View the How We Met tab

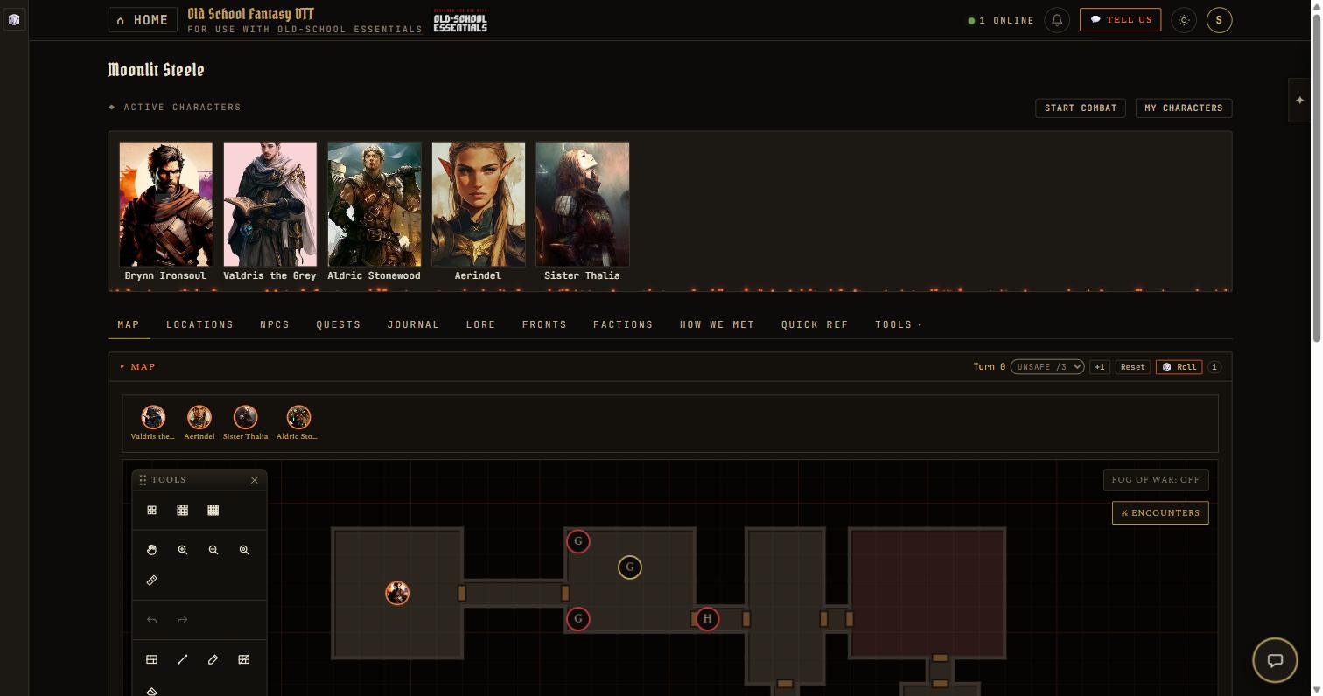pos(717,324)
